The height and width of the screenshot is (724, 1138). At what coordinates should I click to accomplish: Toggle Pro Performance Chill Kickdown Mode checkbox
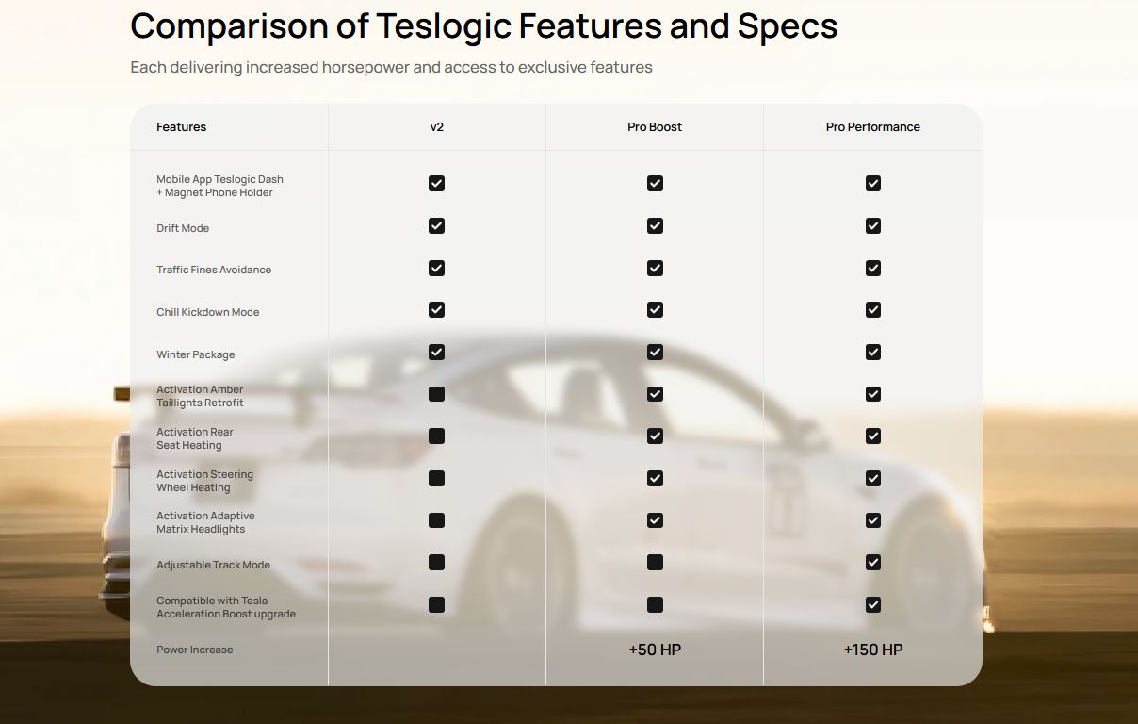(x=873, y=310)
